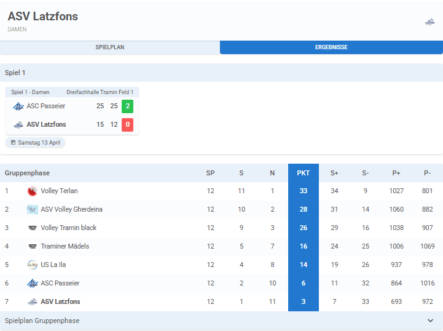Click the Samstag 13 April date chip

(36, 143)
